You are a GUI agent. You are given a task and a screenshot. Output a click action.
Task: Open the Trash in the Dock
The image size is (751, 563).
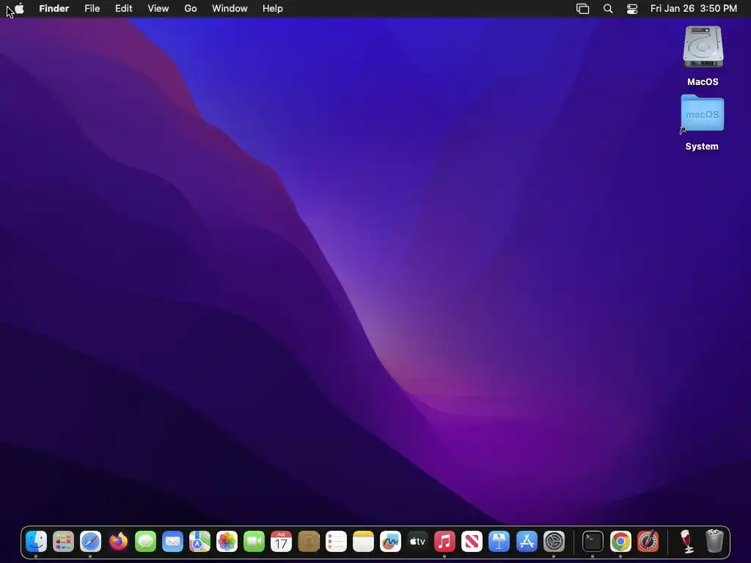coord(714,541)
